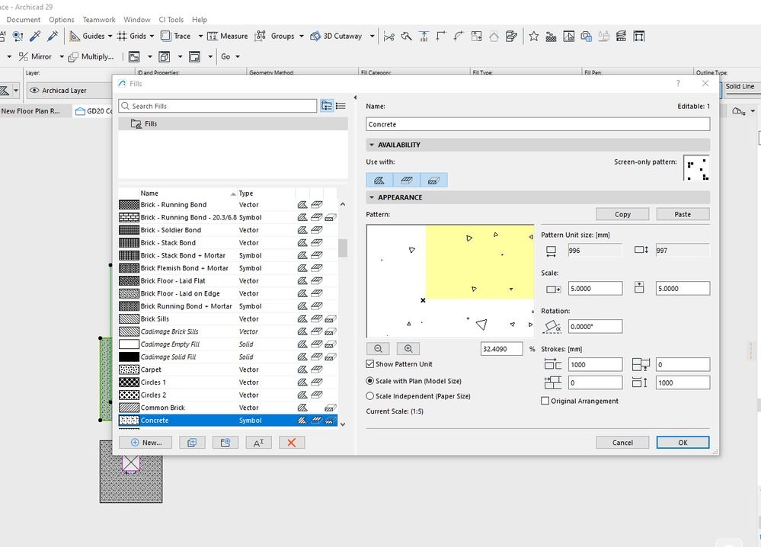Click the Mirror tool icon
The width and height of the screenshot is (761, 547).
pyautogui.click(x=24, y=56)
